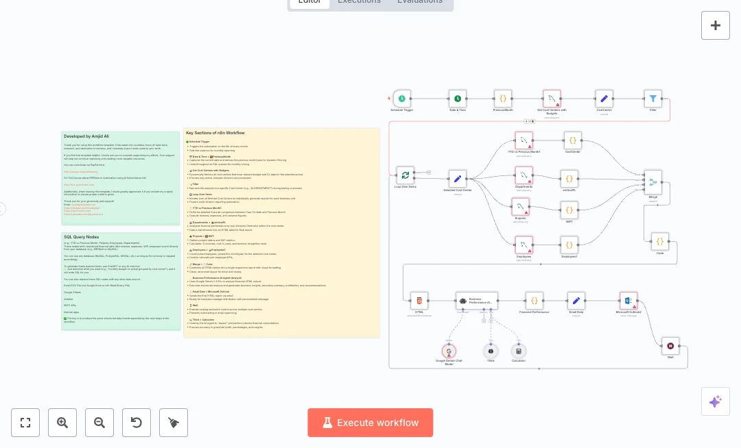Open the Loop Over Items node
741x448 pixels.
(405, 175)
